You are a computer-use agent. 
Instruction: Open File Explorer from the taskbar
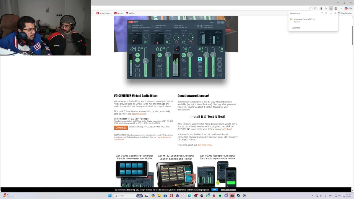pyautogui.click(x=159, y=196)
